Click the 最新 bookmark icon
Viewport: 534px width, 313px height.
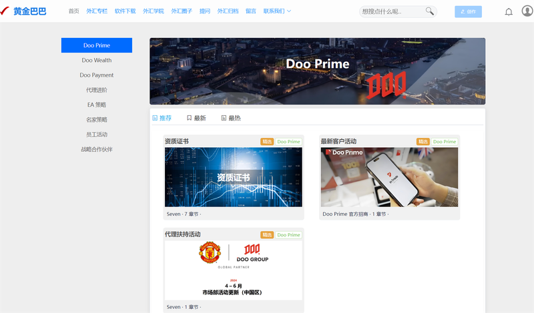click(x=189, y=118)
